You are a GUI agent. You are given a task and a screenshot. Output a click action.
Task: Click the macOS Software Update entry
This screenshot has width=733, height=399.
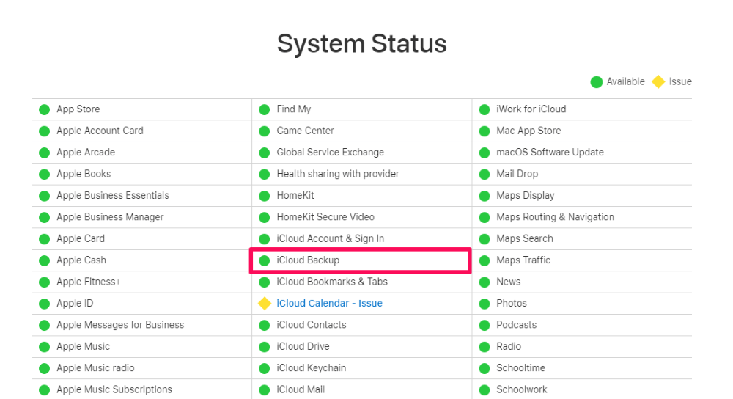point(550,153)
